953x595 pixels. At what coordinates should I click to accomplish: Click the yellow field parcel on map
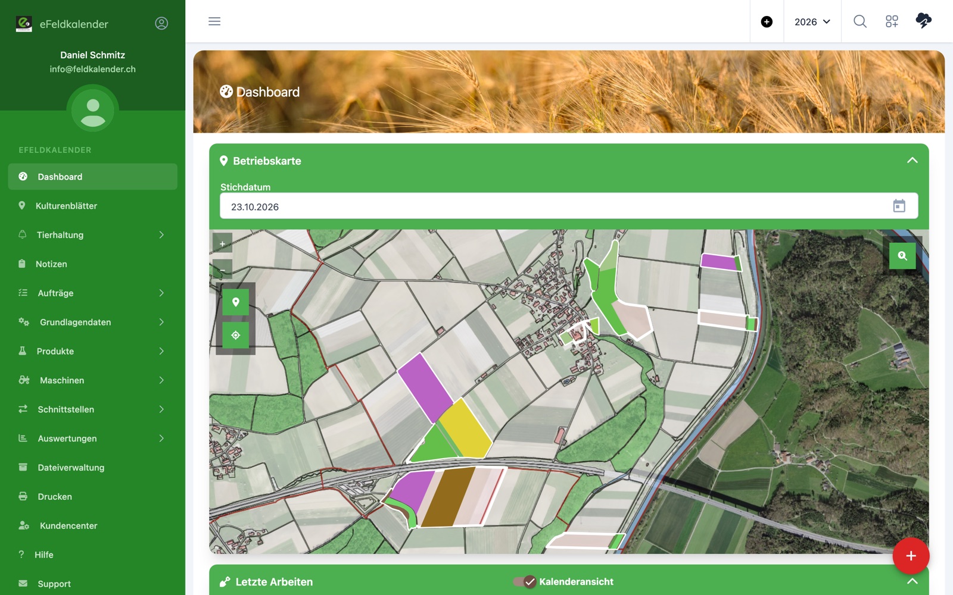(466, 430)
